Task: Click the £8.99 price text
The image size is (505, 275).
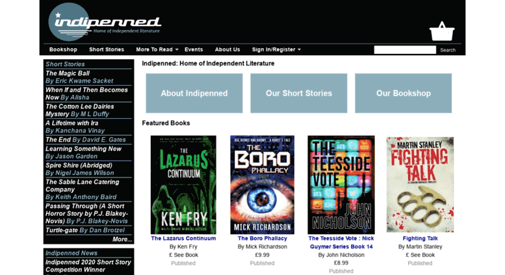Action: [x=341, y=263]
